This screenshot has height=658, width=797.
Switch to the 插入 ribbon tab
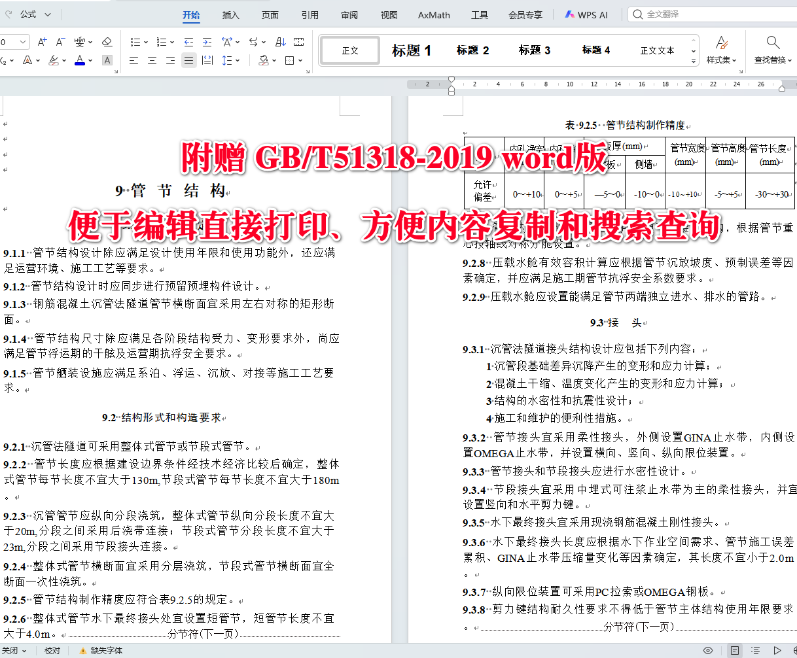[230, 15]
